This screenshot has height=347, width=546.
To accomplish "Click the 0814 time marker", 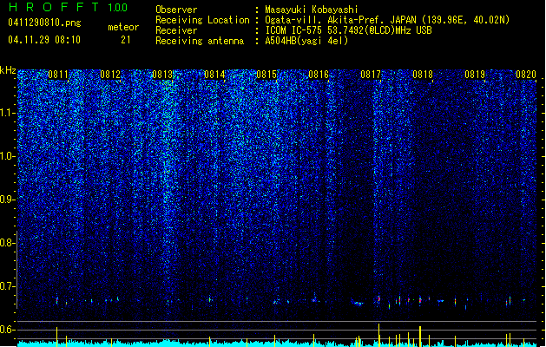I will pos(214,75).
